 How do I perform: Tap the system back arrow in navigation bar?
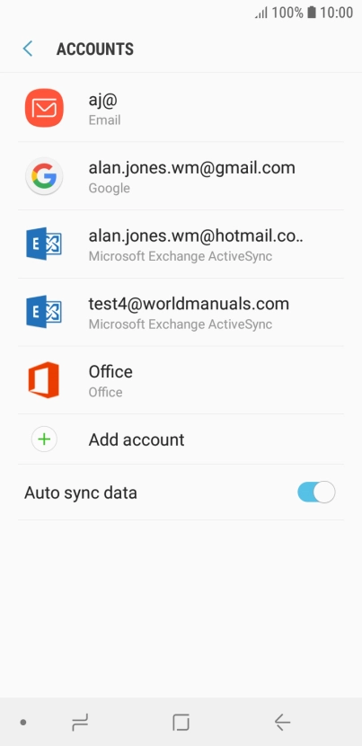pyautogui.click(x=282, y=723)
